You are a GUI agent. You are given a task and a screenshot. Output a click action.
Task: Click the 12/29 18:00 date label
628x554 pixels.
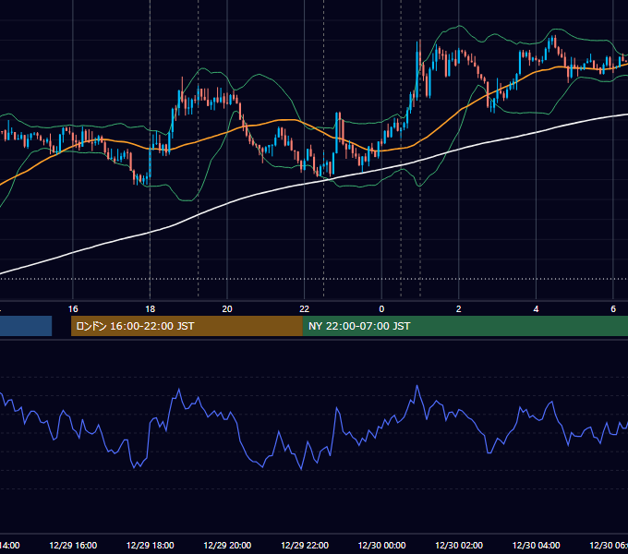[151, 545]
